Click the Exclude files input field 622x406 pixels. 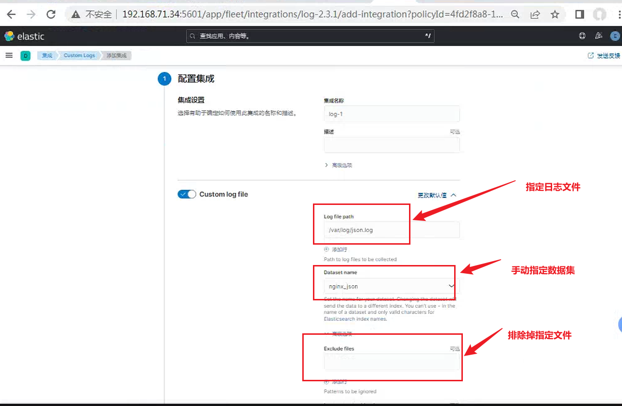392,362
